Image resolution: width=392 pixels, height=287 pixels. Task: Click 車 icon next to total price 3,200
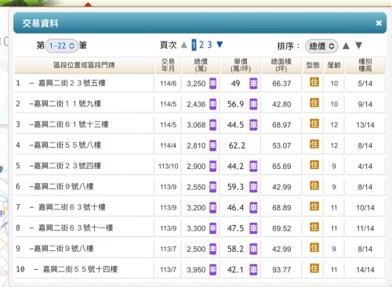click(212, 207)
